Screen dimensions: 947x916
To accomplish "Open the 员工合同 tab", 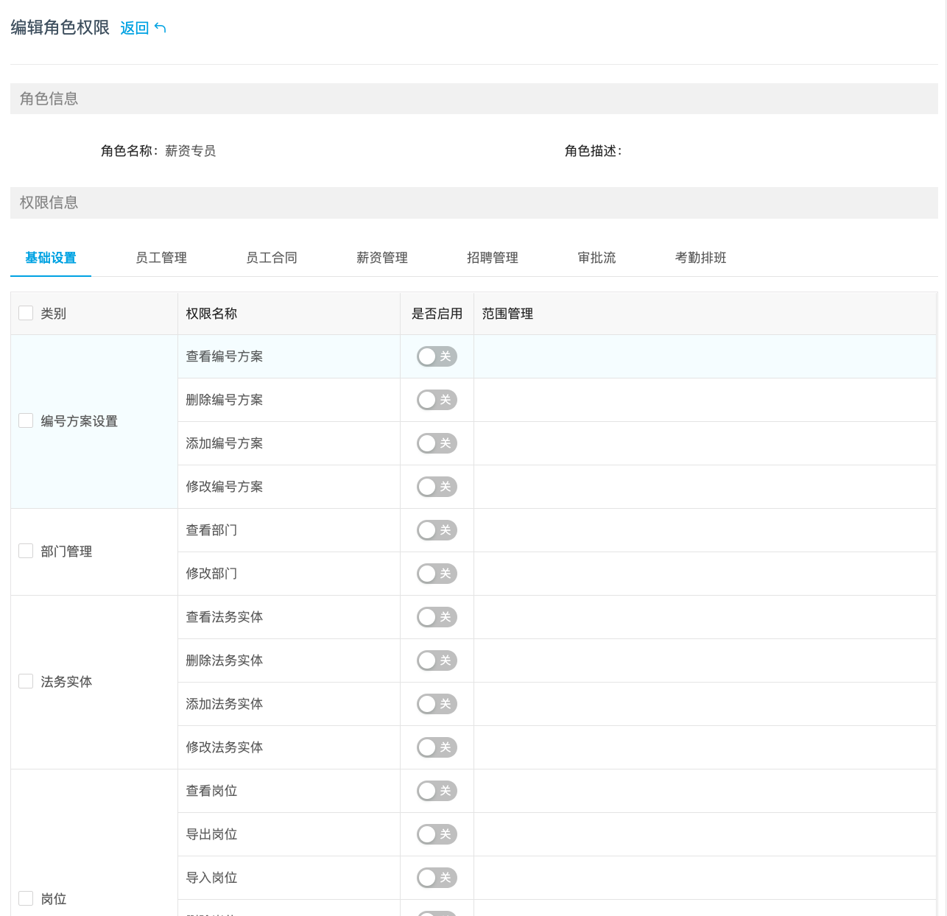I will pyautogui.click(x=272, y=258).
